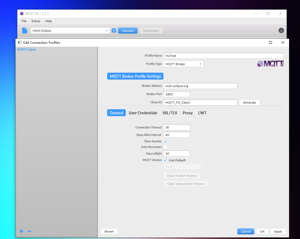Enable the Auto Reconnect checkbox

(x=165, y=147)
